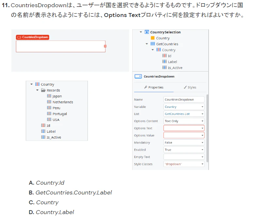Viewport: 254px width, 219px height.
Task: Click the Country entity icon in left tree
Action: point(37,84)
